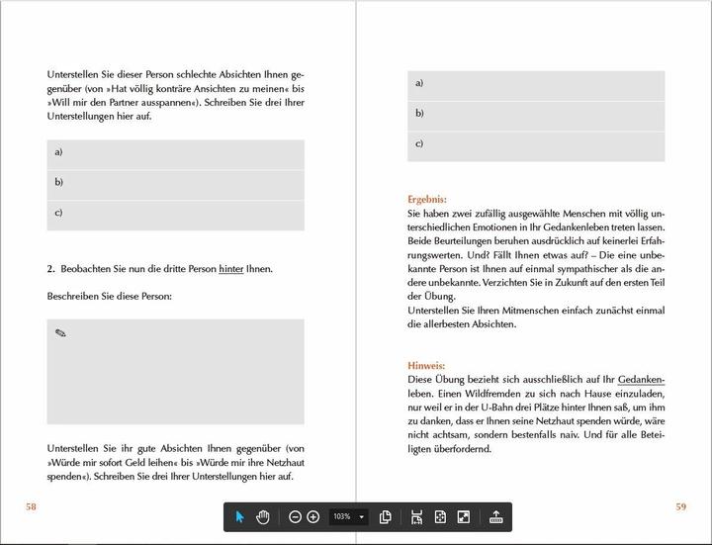Click the share/upload toolbar icon
The width and height of the screenshot is (712, 545).
pyautogui.click(x=495, y=516)
